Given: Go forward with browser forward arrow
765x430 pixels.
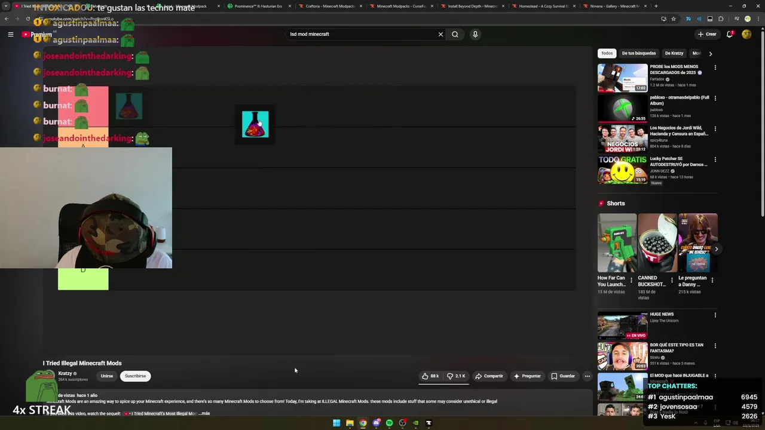Looking at the screenshot, I should point(17,19).
